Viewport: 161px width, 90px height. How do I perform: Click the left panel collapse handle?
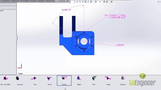click(17, 37)
